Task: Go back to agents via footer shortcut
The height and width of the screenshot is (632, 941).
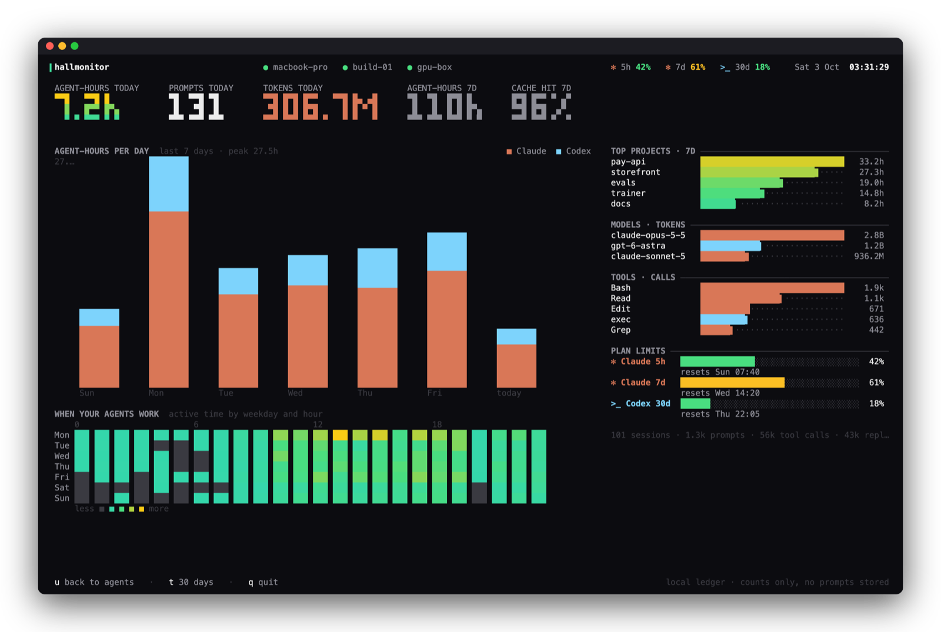Action: [94, 582]
